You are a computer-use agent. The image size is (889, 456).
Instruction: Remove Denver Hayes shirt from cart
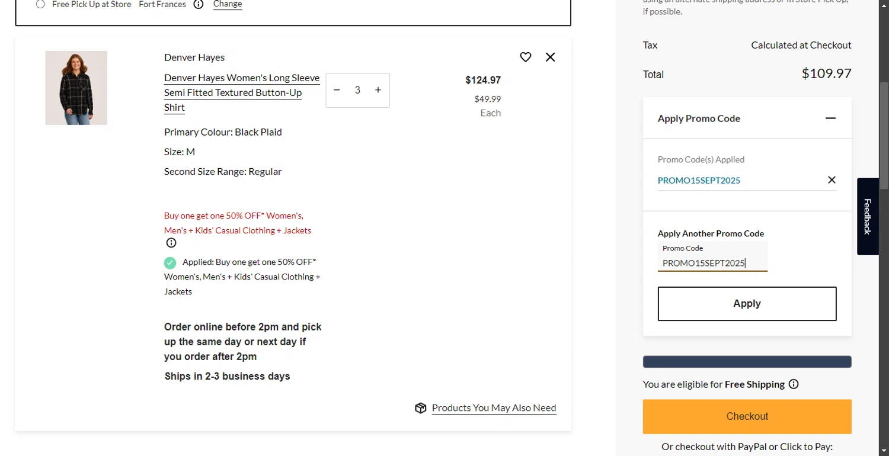point(550,57)
